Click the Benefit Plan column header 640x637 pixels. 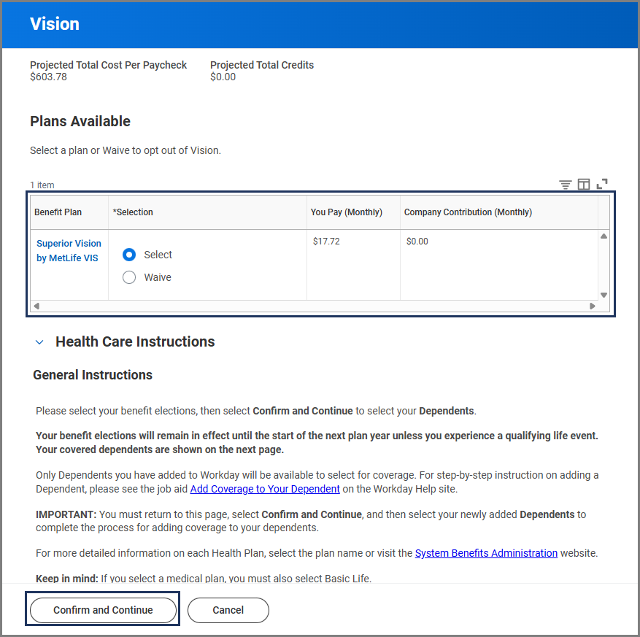point(58,212)
